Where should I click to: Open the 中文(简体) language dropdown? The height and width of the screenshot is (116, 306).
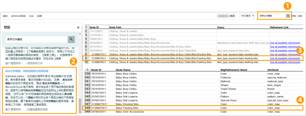(247, 16)
